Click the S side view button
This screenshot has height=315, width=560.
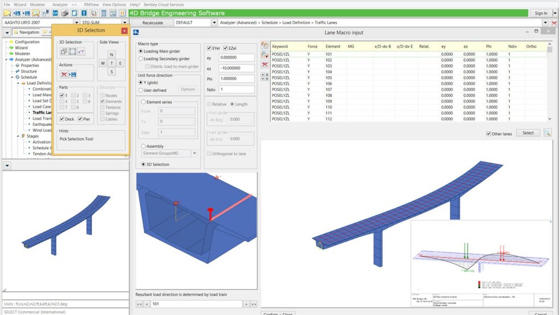pos(112,72)
